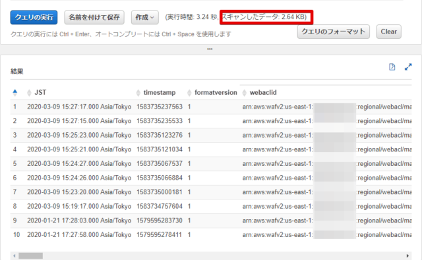Viewport: 422px width, 260px height.
Task: Open the 作成 dropdown menu
Action: coord(145,18)
